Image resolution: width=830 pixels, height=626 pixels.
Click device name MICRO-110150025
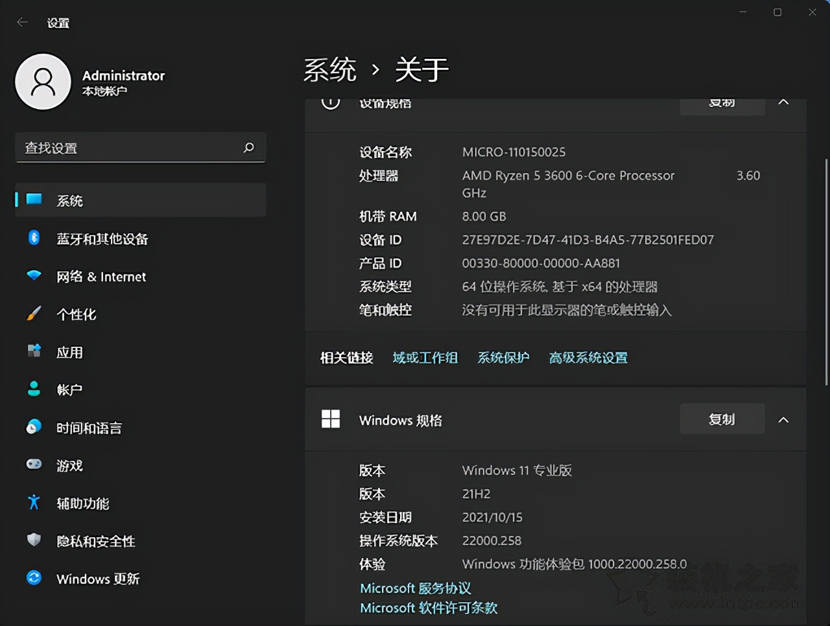(514, 152)
